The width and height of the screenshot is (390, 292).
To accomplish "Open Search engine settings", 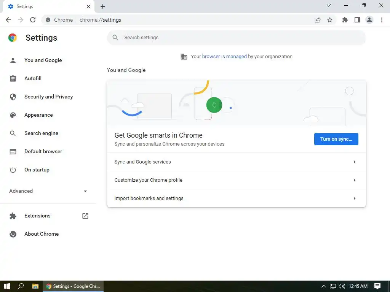I will (41, 133).
